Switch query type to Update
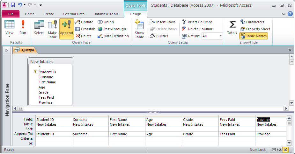The image size is (295, 154). pyautogui.click(x=84, y=22)
